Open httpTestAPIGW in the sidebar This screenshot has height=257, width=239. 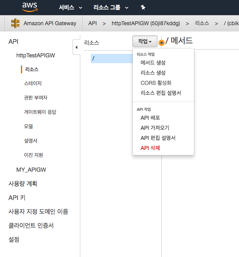36,55
